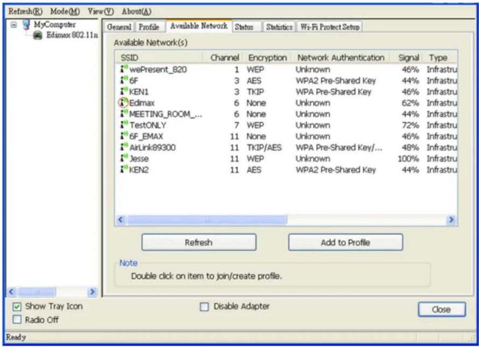Click the Jesse network antenna icon
Screen dimensions: 479x347
[124, 158]
